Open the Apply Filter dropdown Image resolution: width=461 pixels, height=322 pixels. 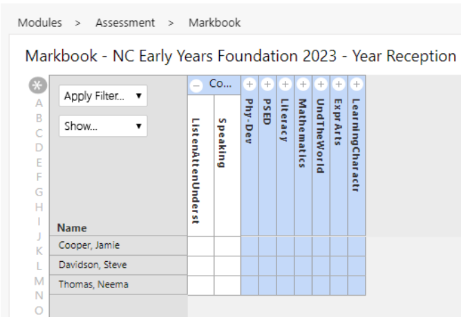pos(103,97)
